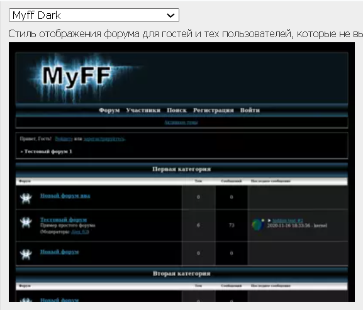Open the Поиск menu item
The width and height of the screenshot is (363, 310).
[x=177, y=110]
